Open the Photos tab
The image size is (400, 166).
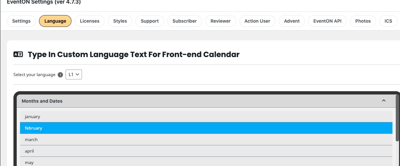point(363,21)
